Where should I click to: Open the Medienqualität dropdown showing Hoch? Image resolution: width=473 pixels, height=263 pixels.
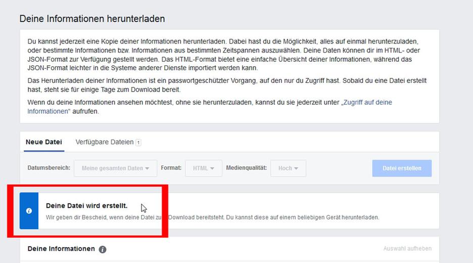coord(288,168)
